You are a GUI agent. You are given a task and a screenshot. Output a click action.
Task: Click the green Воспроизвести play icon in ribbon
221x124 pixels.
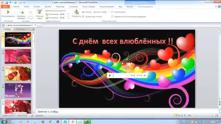pyautogui.click(x=8, y=12)
